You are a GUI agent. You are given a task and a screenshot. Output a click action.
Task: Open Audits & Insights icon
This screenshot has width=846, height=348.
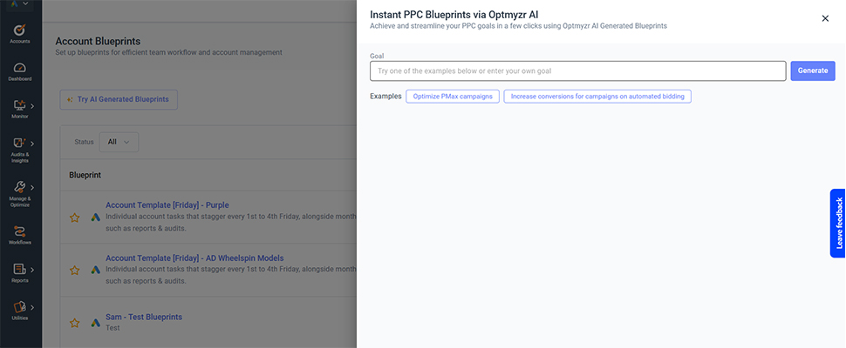click(x=19, y=143)
